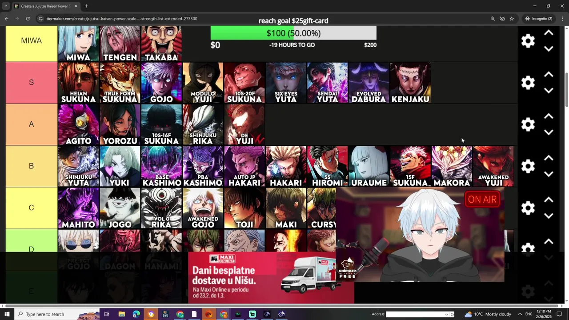
Task: Move the MIWA tier row down
Action: [549, 49]
